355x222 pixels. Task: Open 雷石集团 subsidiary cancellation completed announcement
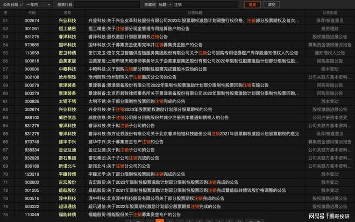[x=124, y=158]
